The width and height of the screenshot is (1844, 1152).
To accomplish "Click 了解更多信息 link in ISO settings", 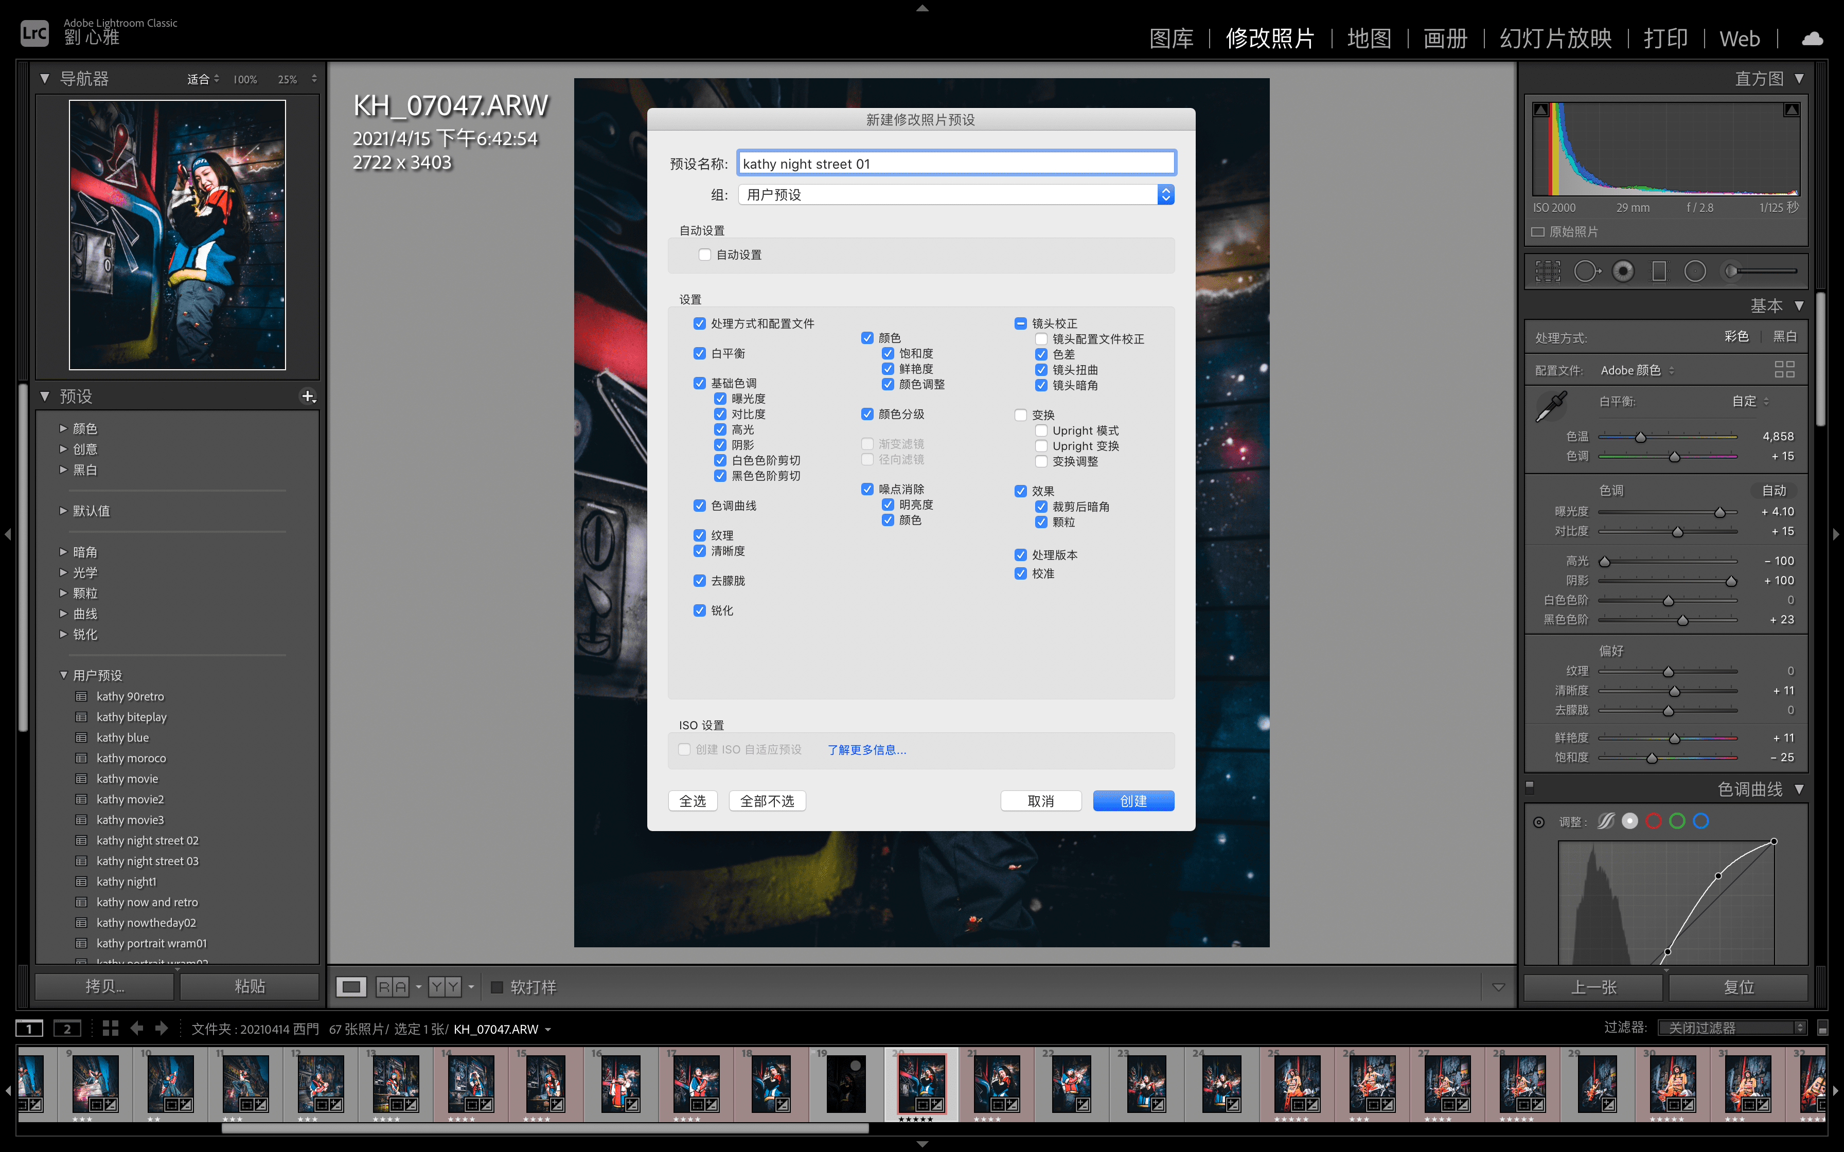I will 864,748.
